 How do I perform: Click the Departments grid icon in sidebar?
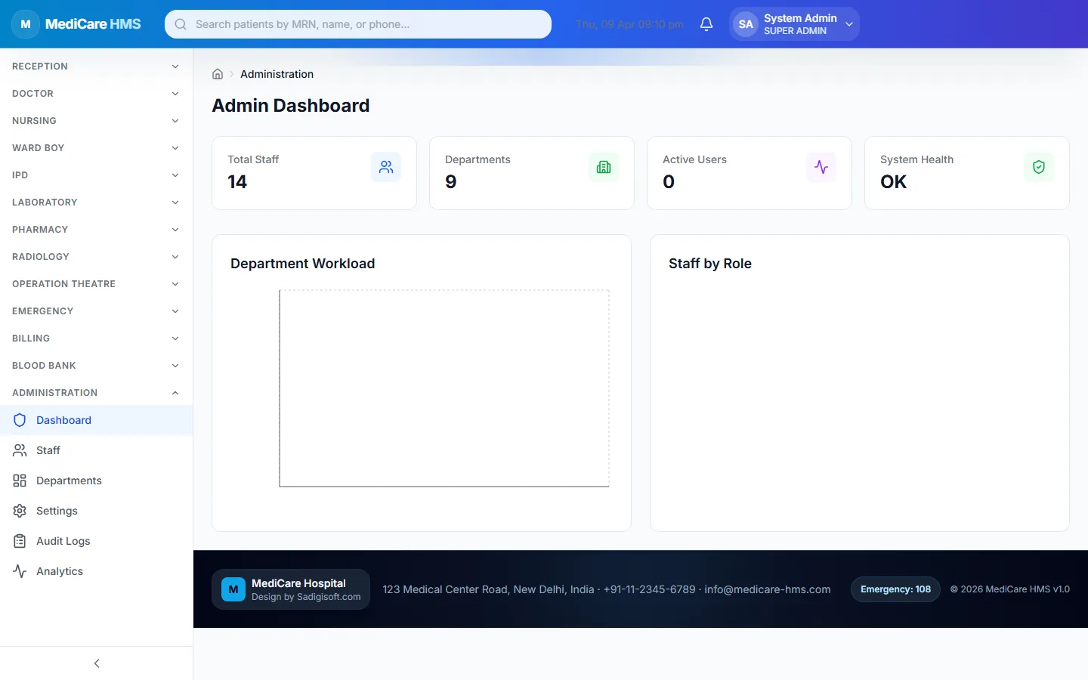[x=20, y=481]
